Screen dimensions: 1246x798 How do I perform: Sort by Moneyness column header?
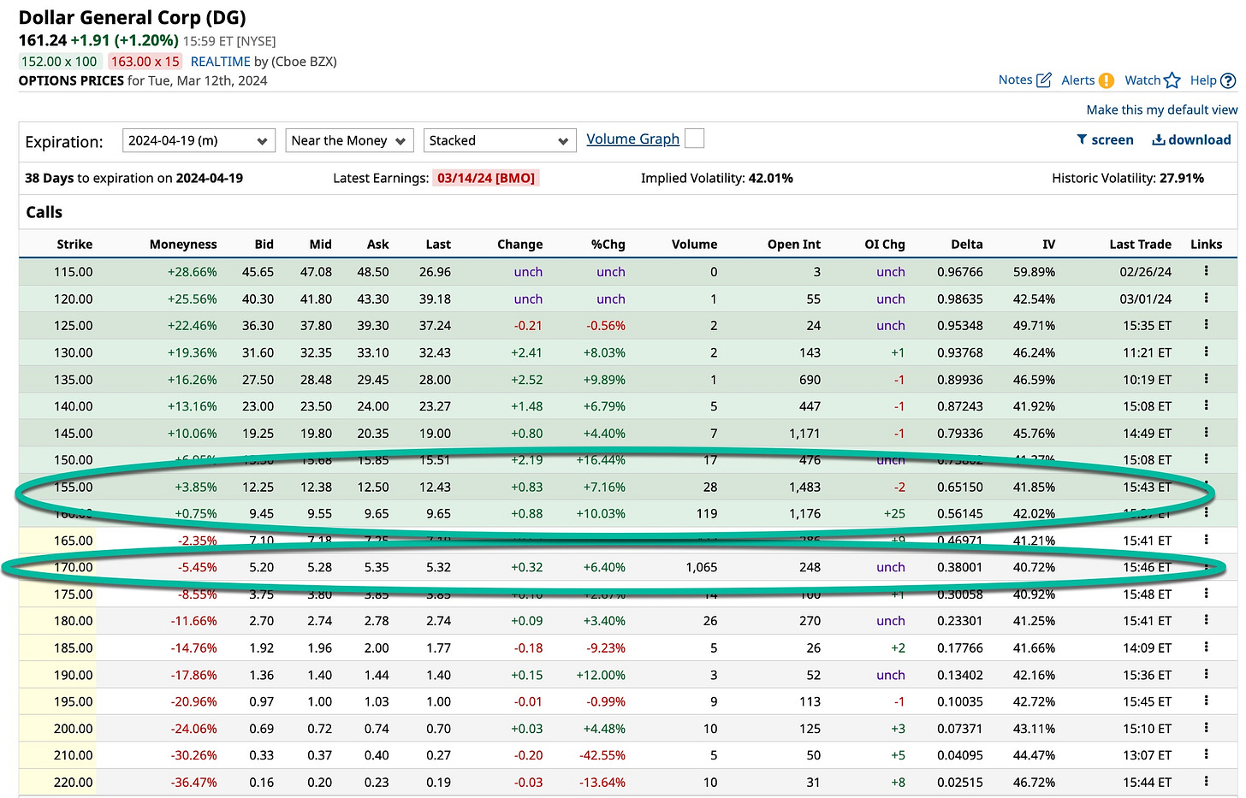[183, 244]
